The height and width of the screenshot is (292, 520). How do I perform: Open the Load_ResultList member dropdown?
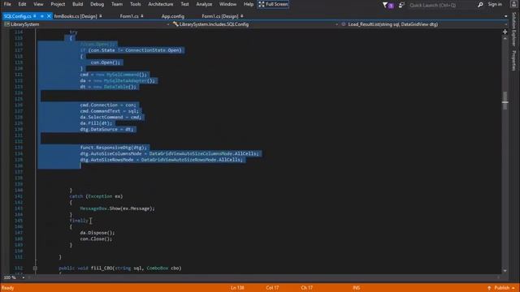(x=423, y=24)
